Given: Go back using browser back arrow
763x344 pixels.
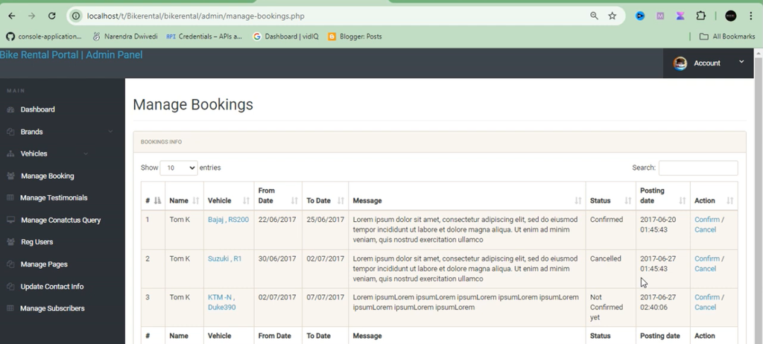Looking at the screenshot, I should pyautogui.click(x=12, y=16).
